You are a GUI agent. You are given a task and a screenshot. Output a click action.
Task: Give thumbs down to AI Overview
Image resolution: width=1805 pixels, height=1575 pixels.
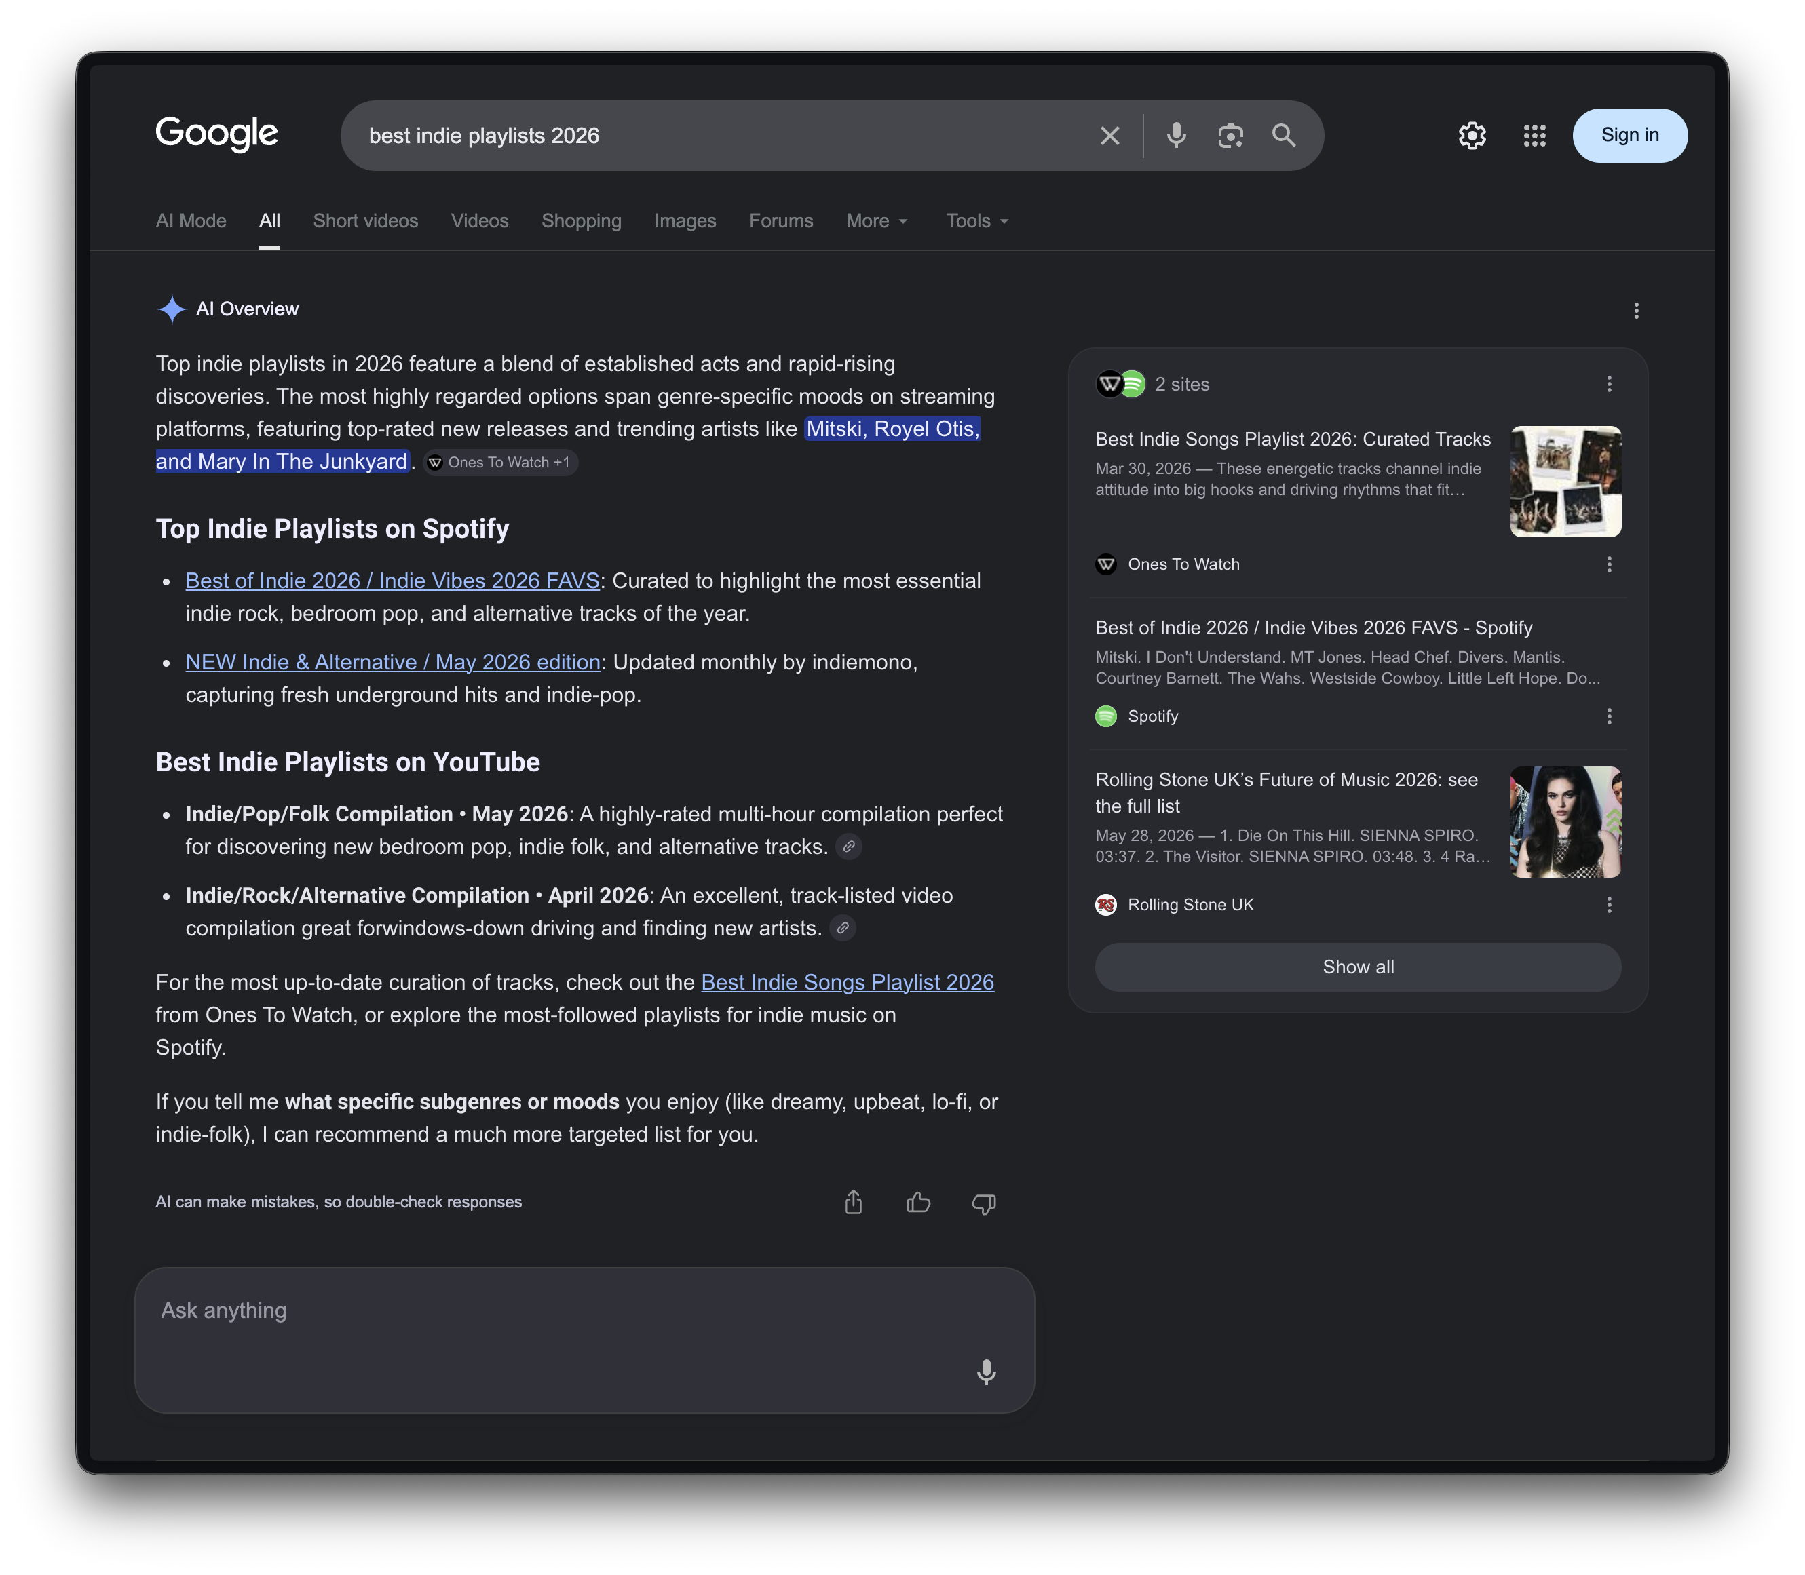983,1203
